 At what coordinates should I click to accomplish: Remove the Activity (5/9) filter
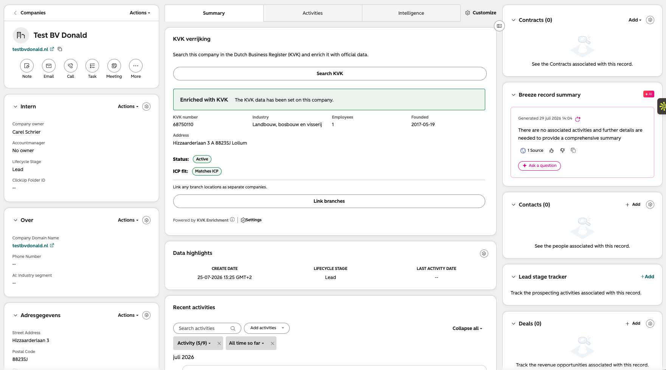(x=219, y=343)
